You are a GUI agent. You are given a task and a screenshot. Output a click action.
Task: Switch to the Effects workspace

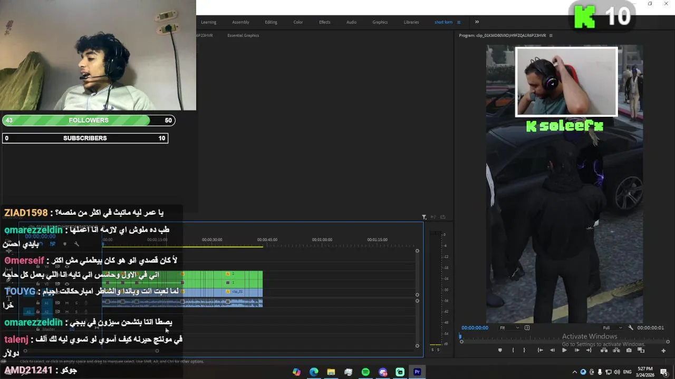point(325,22)
